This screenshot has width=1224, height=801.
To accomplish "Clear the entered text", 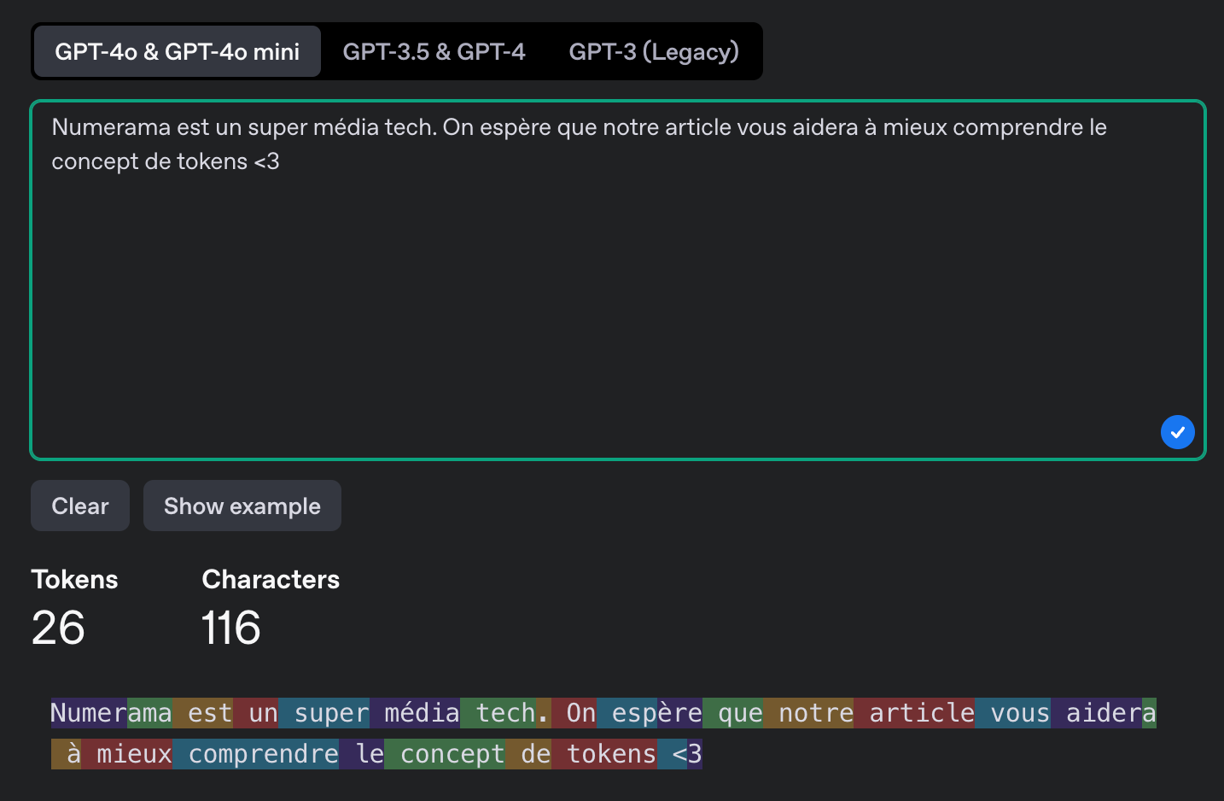I will point(80,506).
